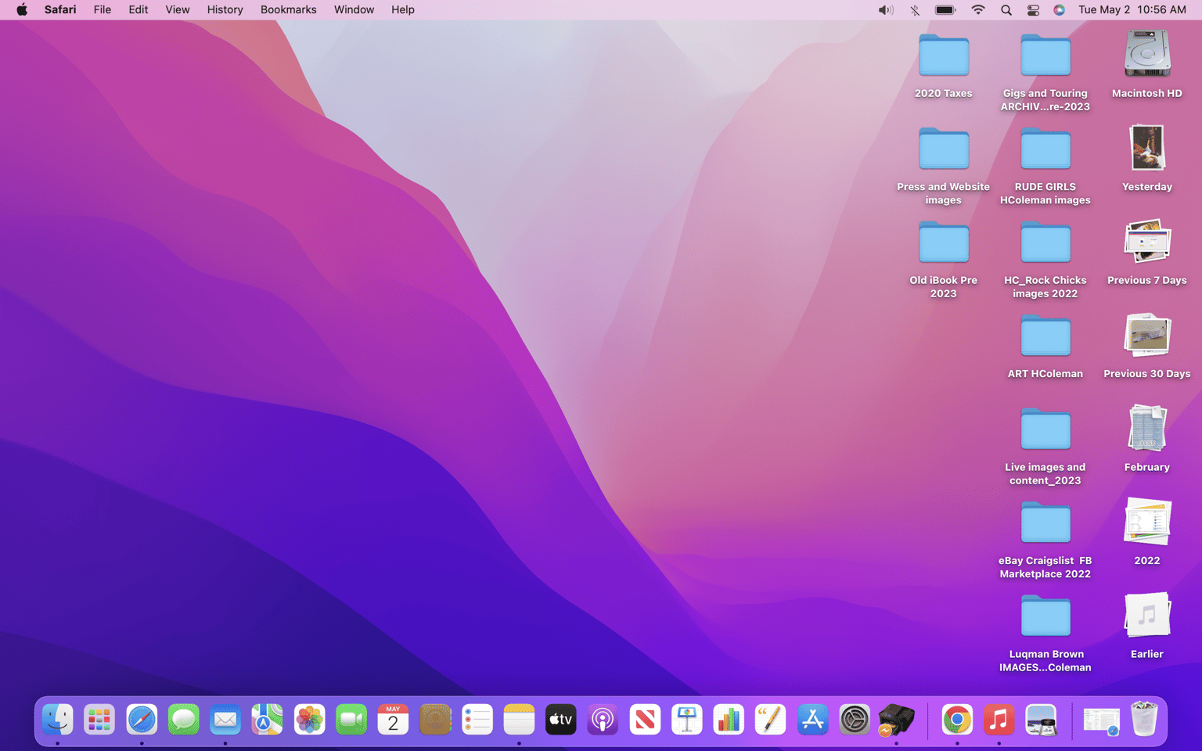Open System Preferences in the Dock
The height and width of the screenshot is (751, 1202).
[x=855, y=720]
